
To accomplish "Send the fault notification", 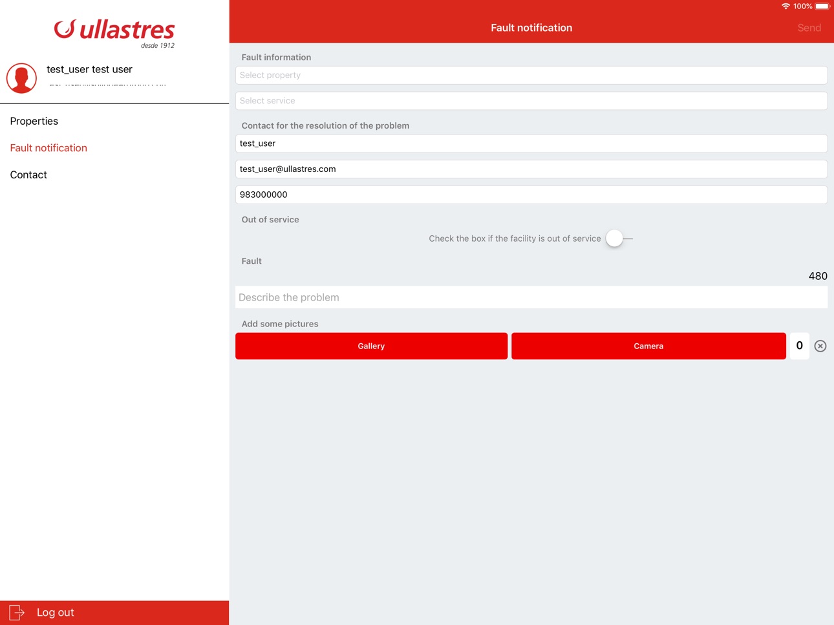I will (809, 28).
